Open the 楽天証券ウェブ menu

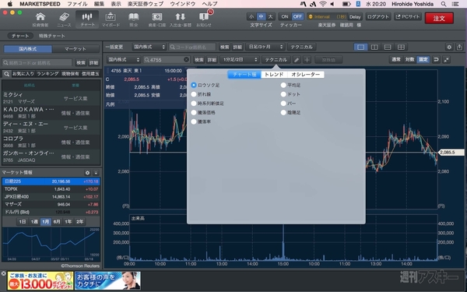146,4
